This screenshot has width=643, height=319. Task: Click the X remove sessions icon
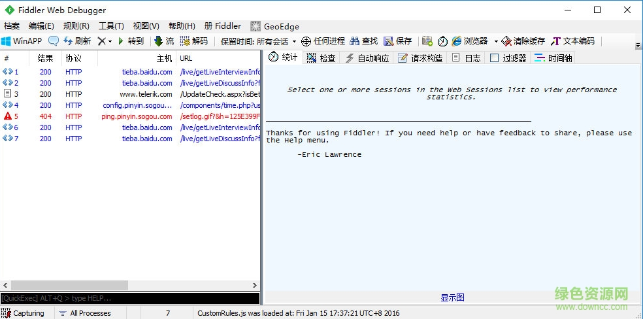pyautogui.click(x=101, y=41)
